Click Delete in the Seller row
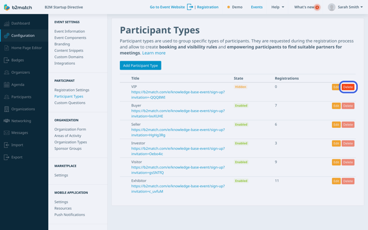368x230 pixels. pyautogui.click(x=348, y=125)
